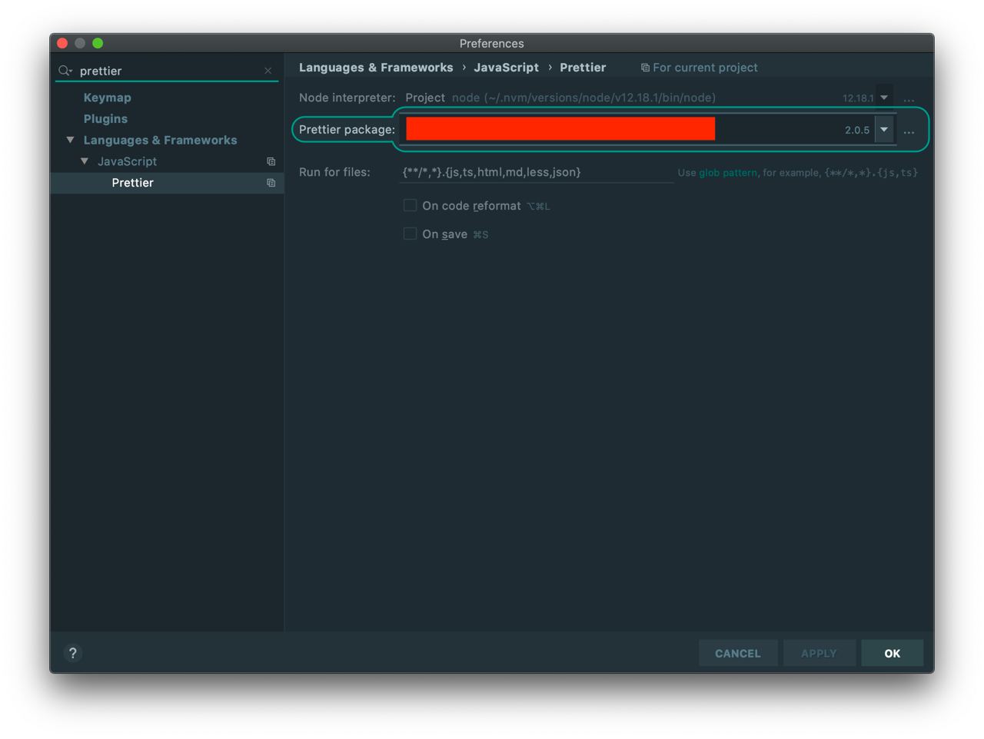Click the search magnifier icon
This screenshot has height=739, width=984.
pos(65,71)
